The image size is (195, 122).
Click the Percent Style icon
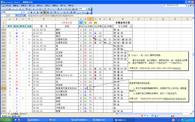pos(58,12)
